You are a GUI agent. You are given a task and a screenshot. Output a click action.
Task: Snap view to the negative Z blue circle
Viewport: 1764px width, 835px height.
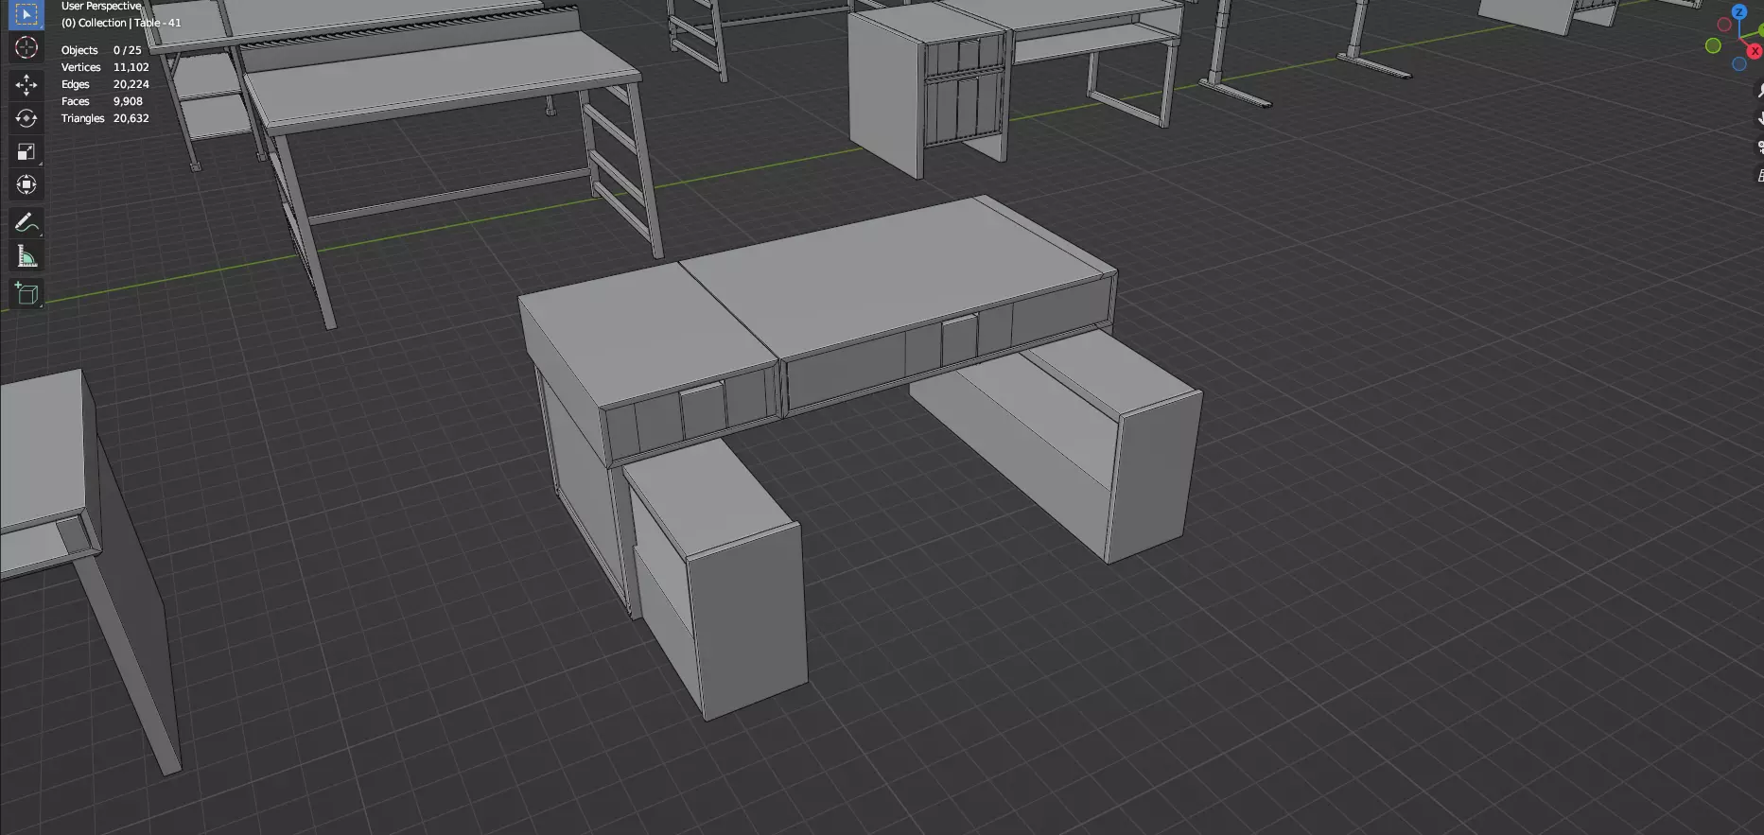click(x=1738, y=64)
